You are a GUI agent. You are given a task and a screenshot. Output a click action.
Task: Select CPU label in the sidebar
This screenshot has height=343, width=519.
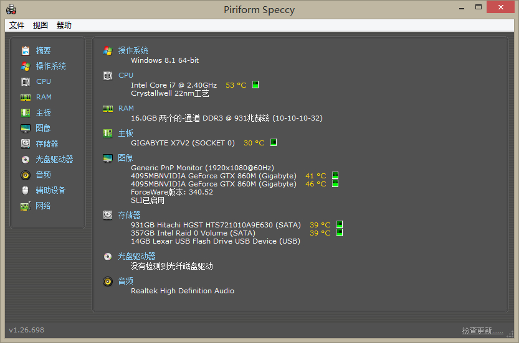pos(44,81)
